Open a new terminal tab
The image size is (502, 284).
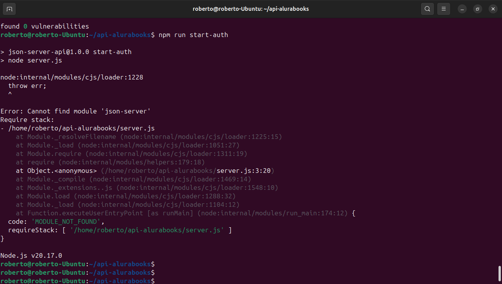tap(9, 9)
